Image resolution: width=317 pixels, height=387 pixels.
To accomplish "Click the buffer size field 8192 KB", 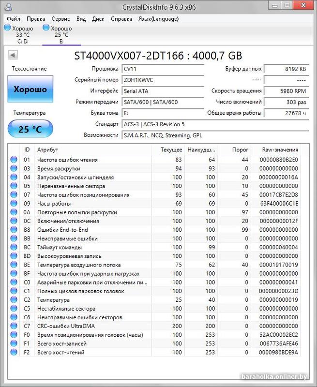I will coord(287,69).
